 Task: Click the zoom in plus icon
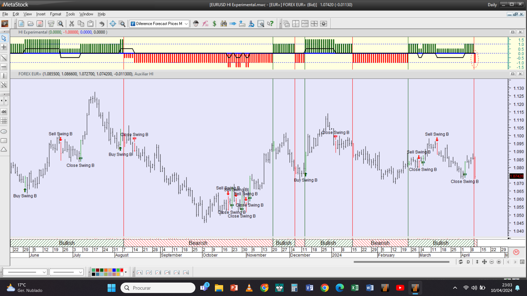tap(499, 262)
